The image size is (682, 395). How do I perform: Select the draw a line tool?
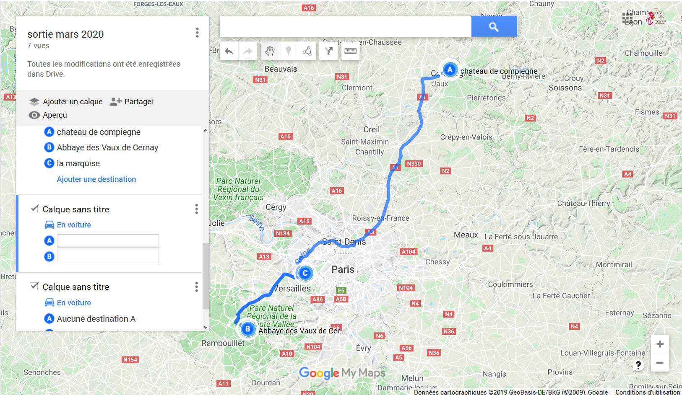pyautogui.click(x=307, y=51)
